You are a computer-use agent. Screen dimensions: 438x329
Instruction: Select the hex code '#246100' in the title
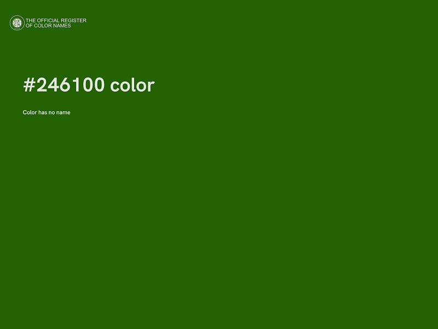pos(64,85)
